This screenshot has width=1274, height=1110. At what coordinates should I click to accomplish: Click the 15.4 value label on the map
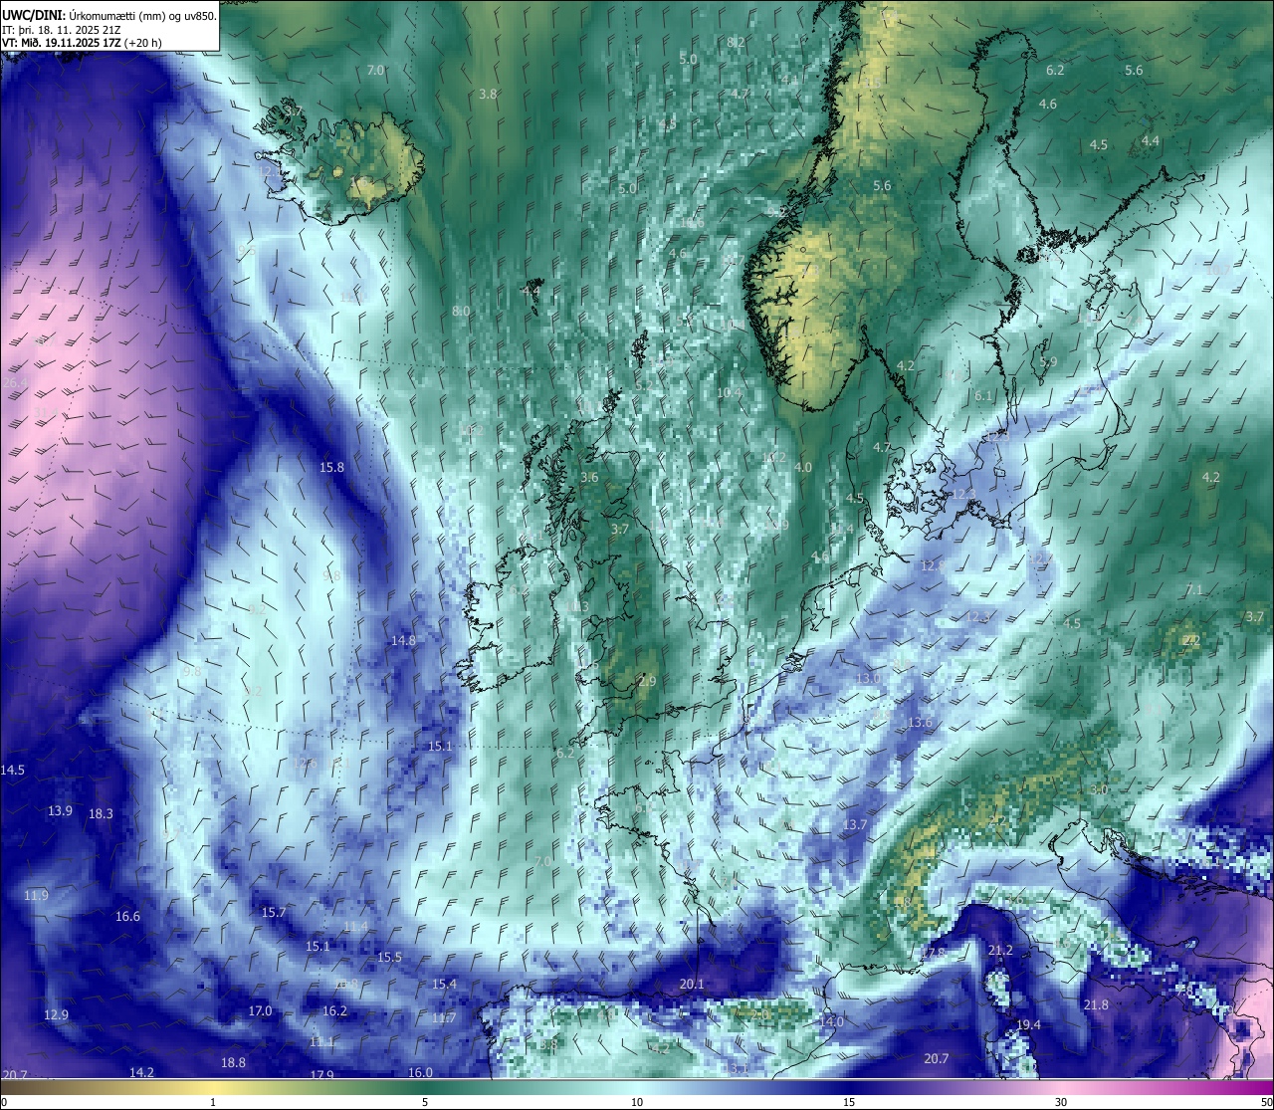tap(444, 985)
